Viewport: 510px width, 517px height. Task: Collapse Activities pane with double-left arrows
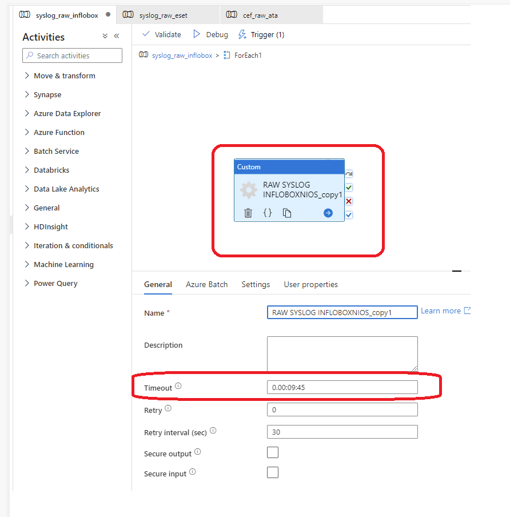point(117,36)
